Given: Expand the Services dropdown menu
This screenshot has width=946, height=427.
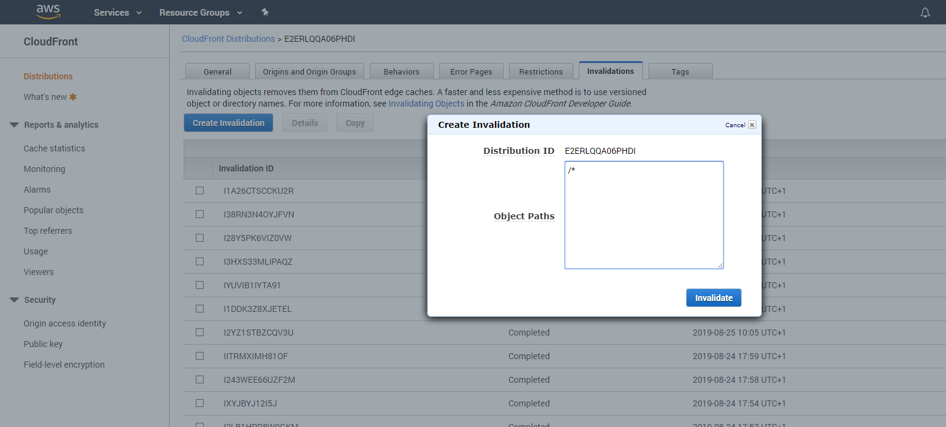Looking at the screenshot, I should pos(118,12).
